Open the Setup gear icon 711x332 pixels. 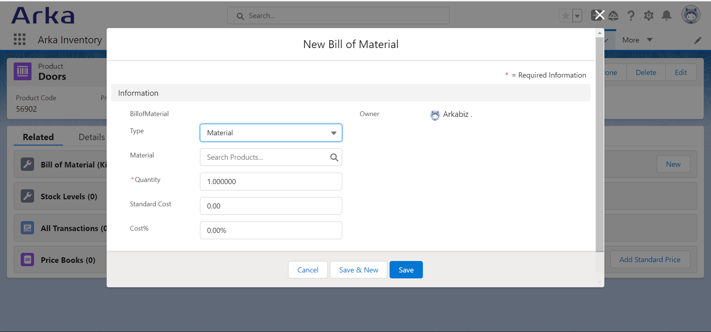pos(649,16)
